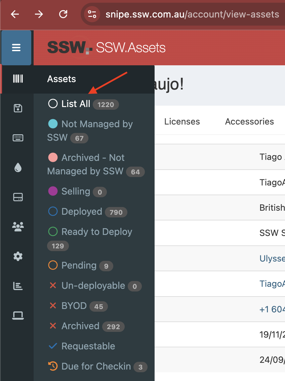Click the 45 BYOD count badge

(98, 307)
